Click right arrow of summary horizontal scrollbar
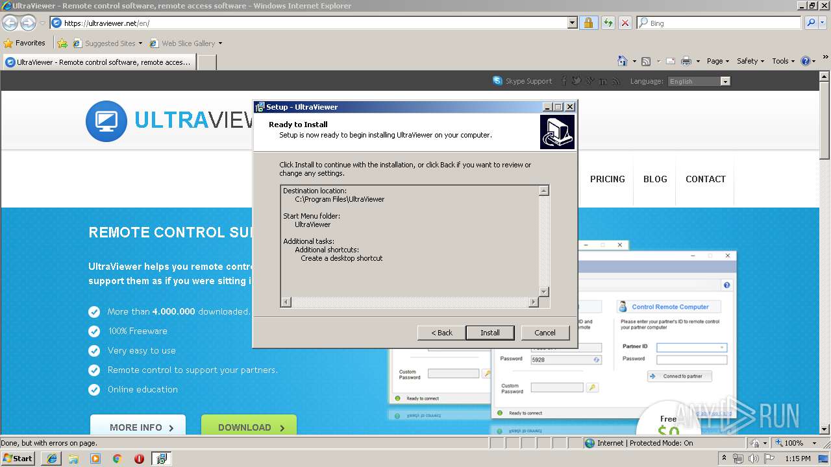Image resolution: width=831 pixels, height=467 pixels. [534, 302]
